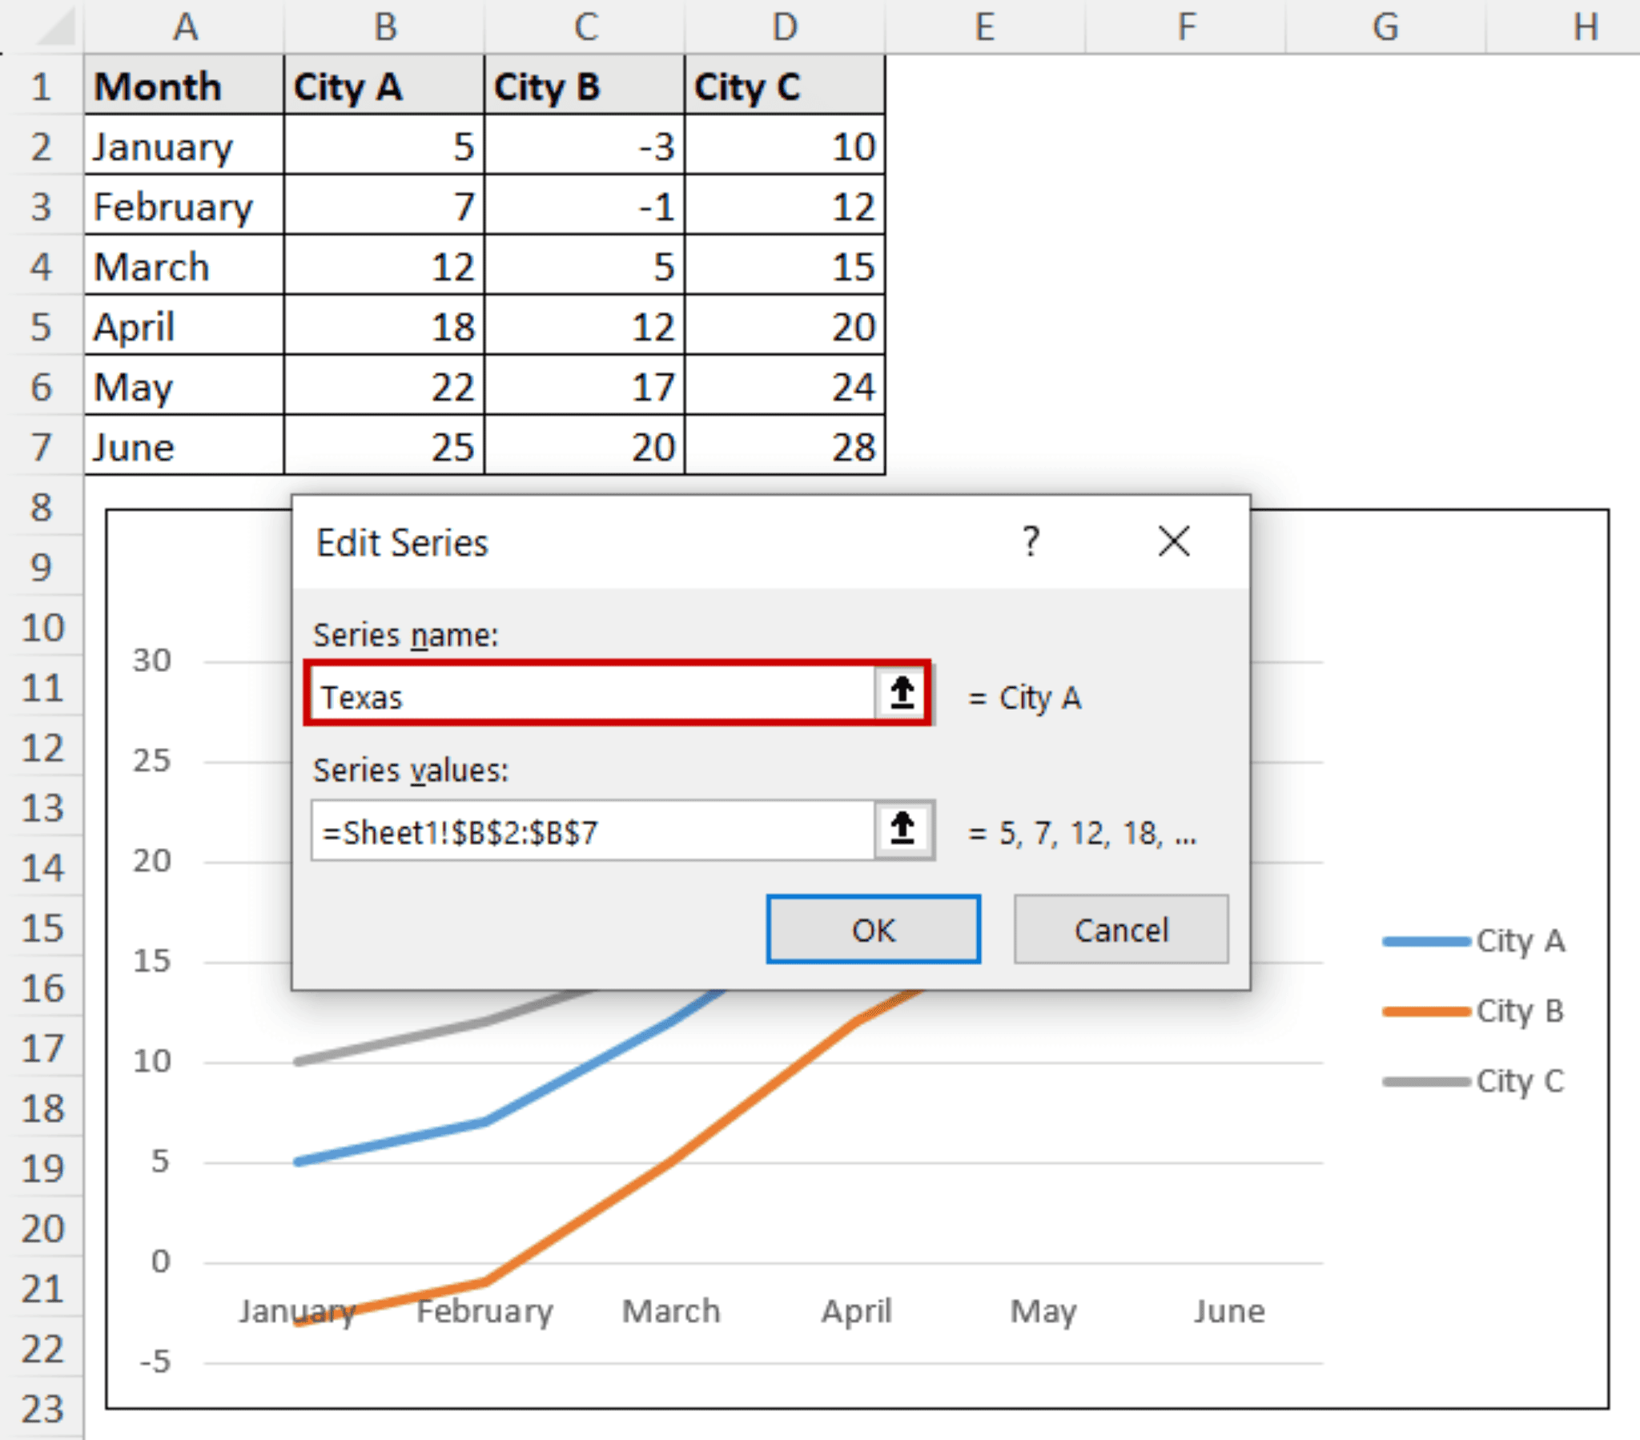The image size is (1640, 1440).
Task: Click the collapse dialog icon beside Series values
Action: point(902,831)
